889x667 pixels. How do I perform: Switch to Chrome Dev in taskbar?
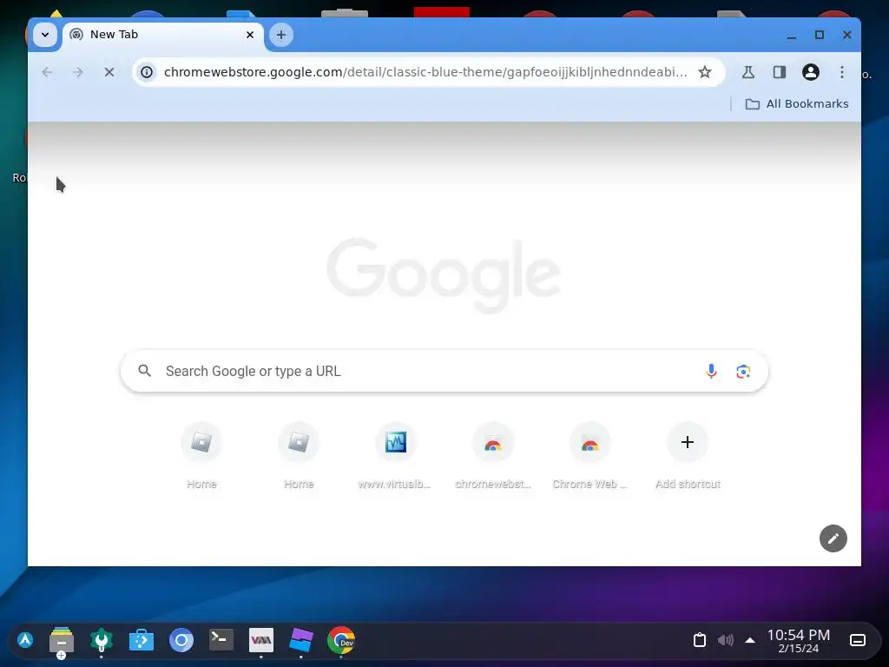tap(340, 640)
